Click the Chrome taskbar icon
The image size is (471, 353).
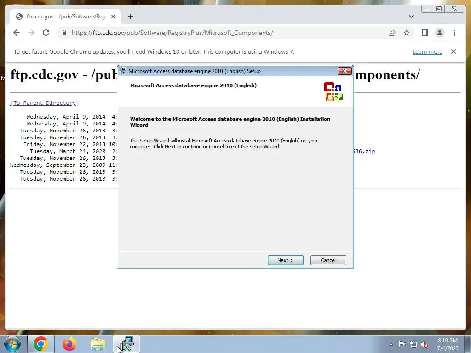click(x=41, y=344)
